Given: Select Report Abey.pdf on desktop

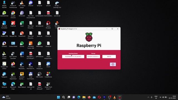Looking at the screenshot, I should pos(39,86).
